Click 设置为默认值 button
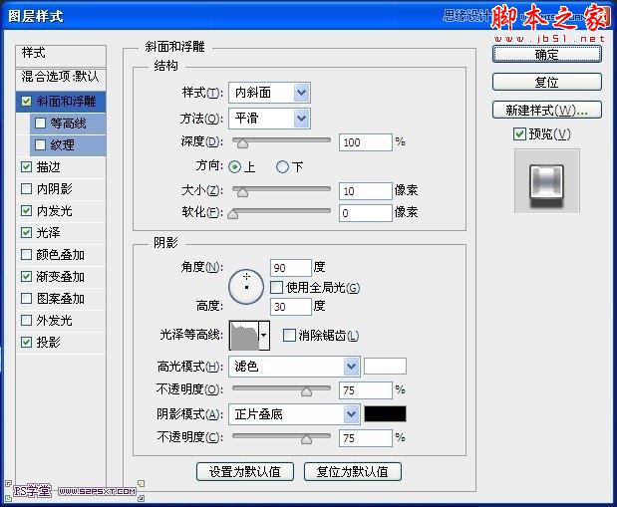617x507 pixels. tap(245, 471)
